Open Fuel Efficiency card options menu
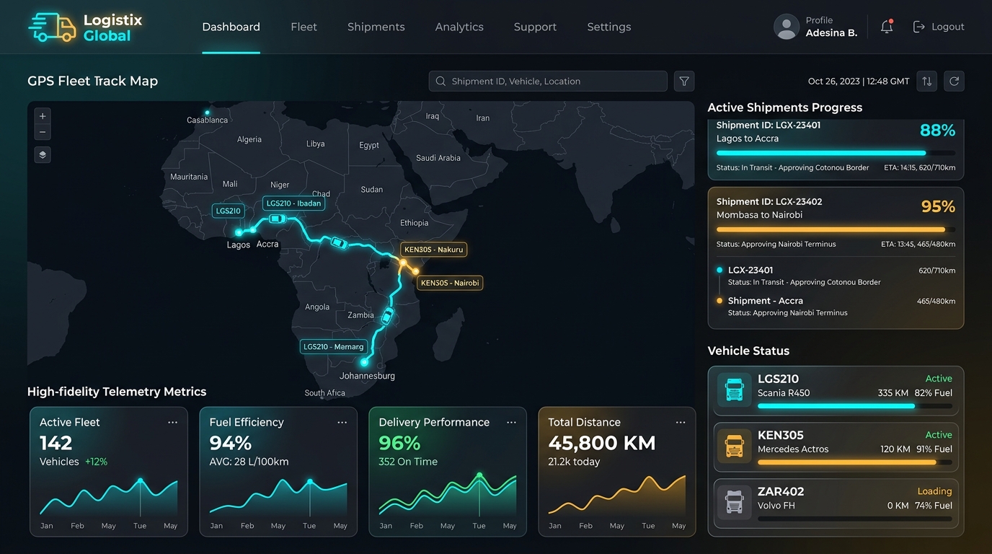 342,423
